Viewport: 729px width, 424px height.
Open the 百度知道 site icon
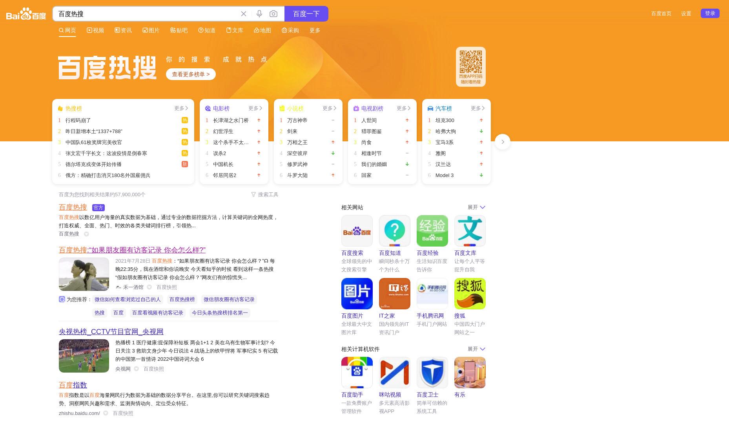coord(395,231)
